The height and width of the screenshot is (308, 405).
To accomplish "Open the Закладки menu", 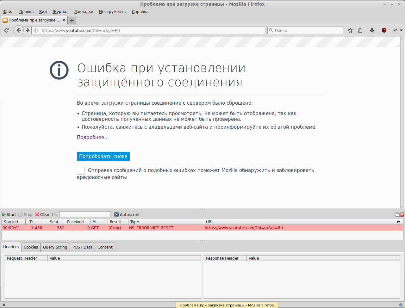I will pyautogui.click(x=84, y=12).
